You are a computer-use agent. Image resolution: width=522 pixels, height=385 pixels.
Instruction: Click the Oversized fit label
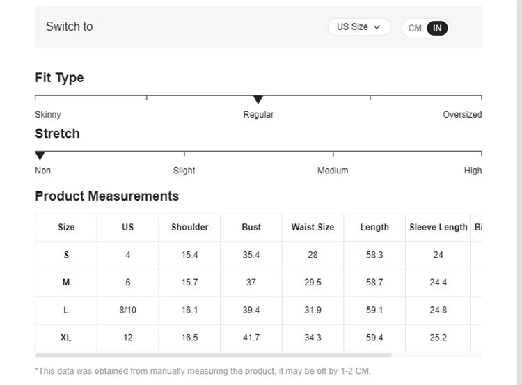tap(462, 115)
